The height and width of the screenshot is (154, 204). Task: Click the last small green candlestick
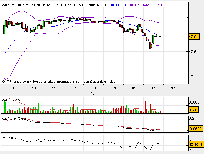point(160,37)
